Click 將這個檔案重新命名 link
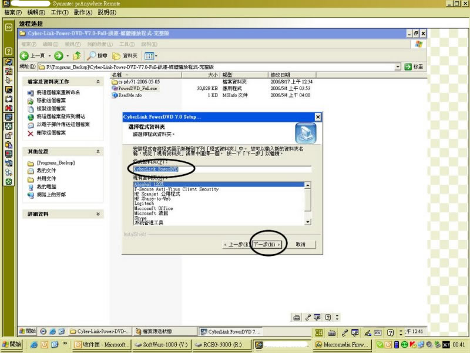The height and width of the screenshot is (353, 470). (x=58, y=92)
